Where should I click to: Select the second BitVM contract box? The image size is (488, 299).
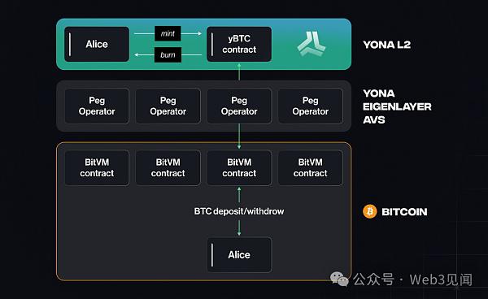click(x=168, y=168)
